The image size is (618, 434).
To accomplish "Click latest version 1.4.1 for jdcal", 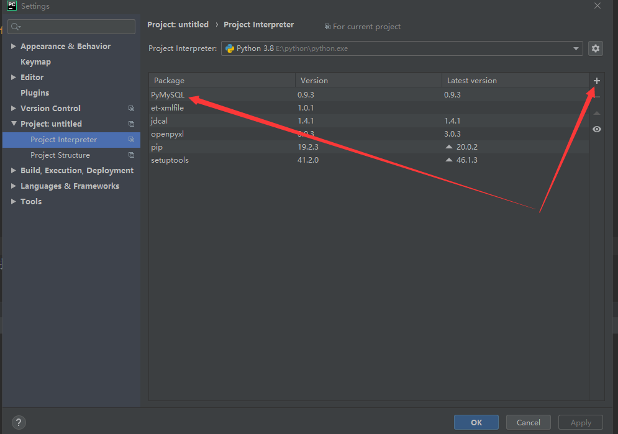I will tap(452, 120).
